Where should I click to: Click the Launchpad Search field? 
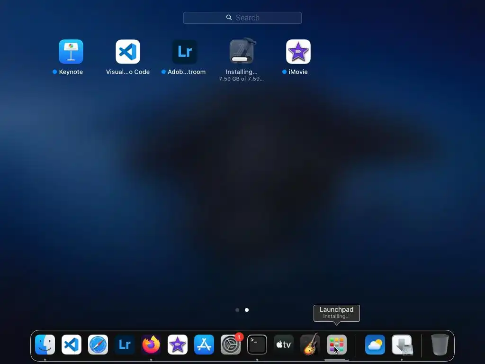tap(242, 18)
